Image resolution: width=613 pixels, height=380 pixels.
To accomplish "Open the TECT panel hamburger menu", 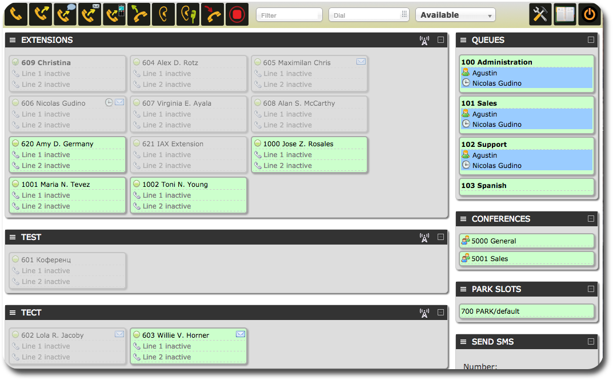I will [x=13, y=313].
